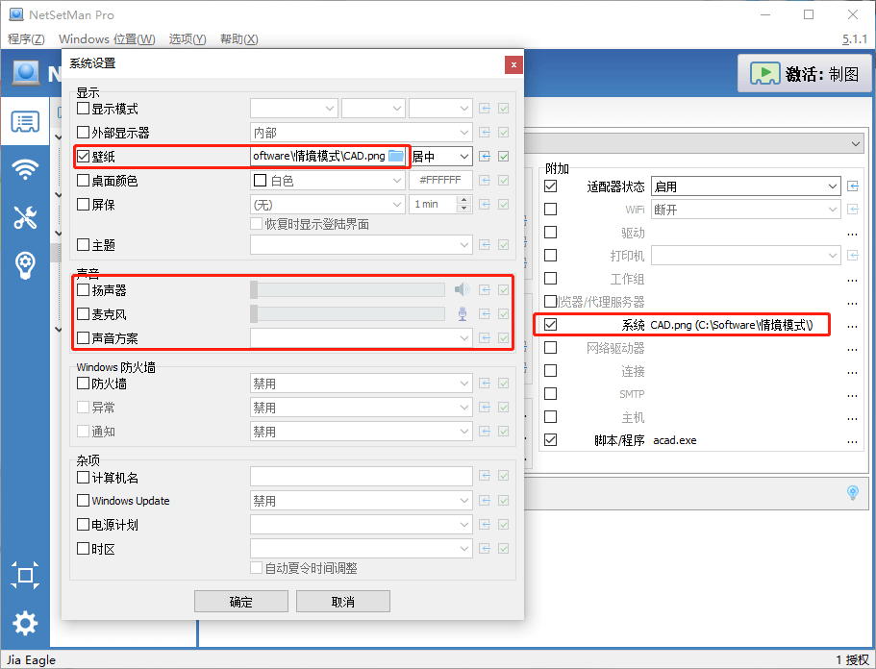Close the 系统设置 dialog
Viewport: 876px width, 669px height.
[513, 64]
